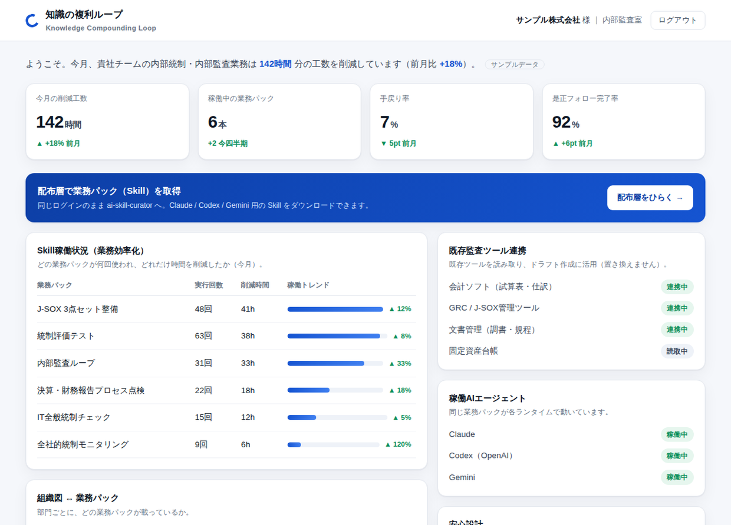Click 会計ソフト（試算表・仕訳） item
Screen dimensions: 731x525
503,287
